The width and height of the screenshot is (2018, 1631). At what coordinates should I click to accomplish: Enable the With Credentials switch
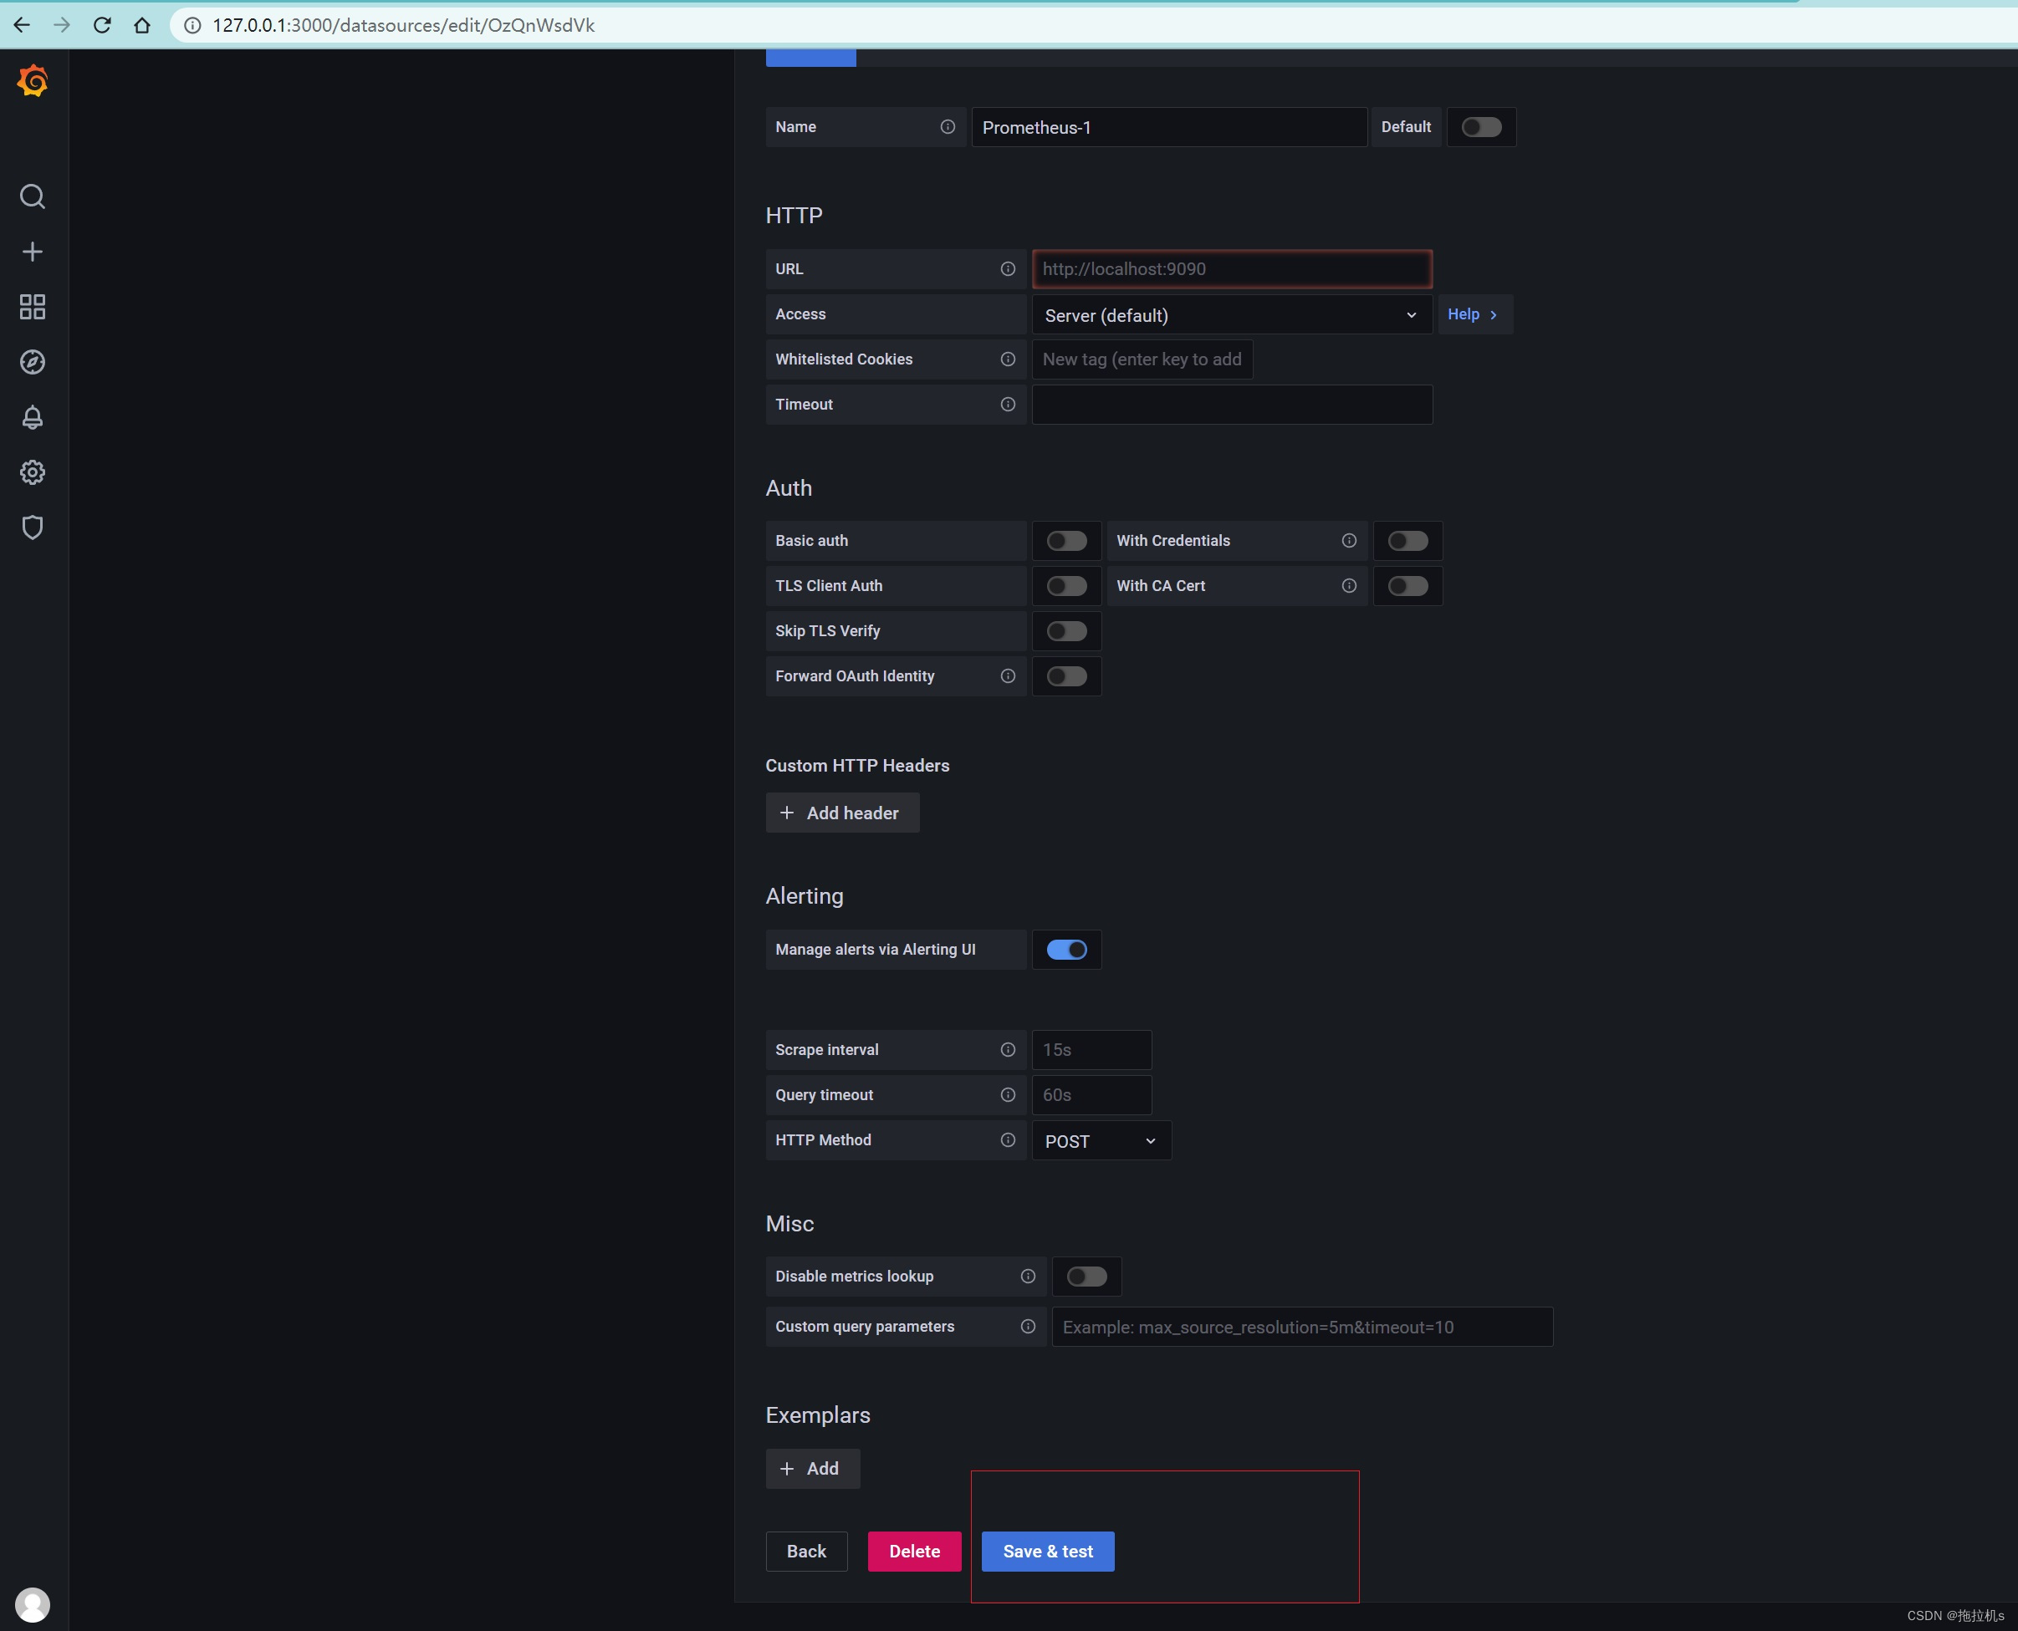(x=1408, y=540)
